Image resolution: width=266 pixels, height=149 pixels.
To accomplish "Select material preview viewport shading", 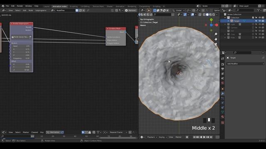I will click(211, 15).
